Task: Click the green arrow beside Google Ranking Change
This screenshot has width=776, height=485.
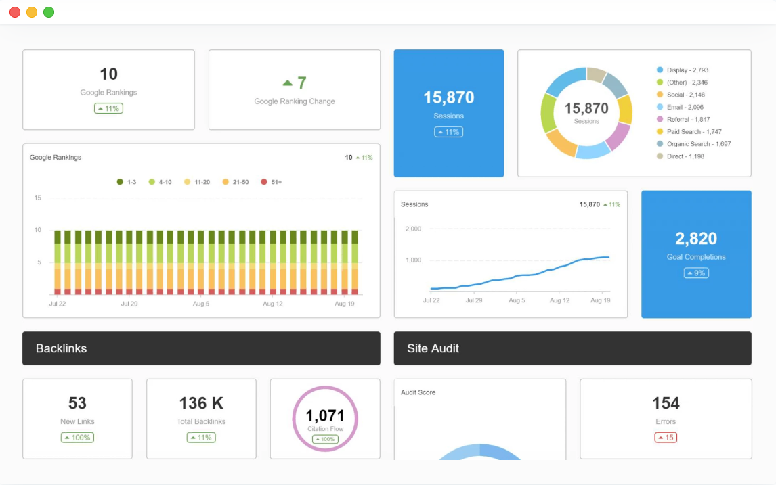Action: pos(287,83)
